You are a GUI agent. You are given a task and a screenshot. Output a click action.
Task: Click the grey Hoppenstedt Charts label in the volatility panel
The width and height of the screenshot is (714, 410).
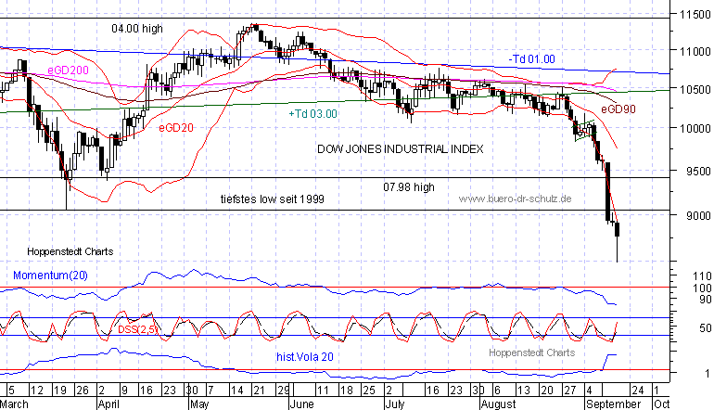532,352
